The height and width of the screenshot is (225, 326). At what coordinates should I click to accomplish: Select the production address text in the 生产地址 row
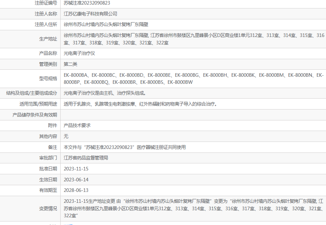click(194, 39)
